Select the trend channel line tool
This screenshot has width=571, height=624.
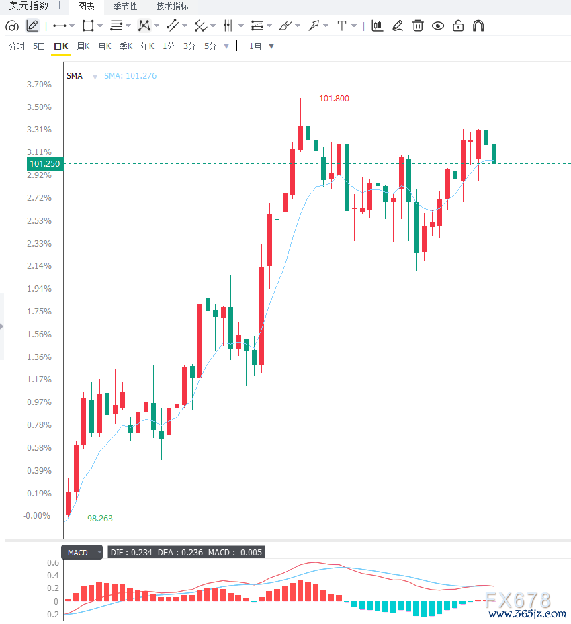click(172, 26)
